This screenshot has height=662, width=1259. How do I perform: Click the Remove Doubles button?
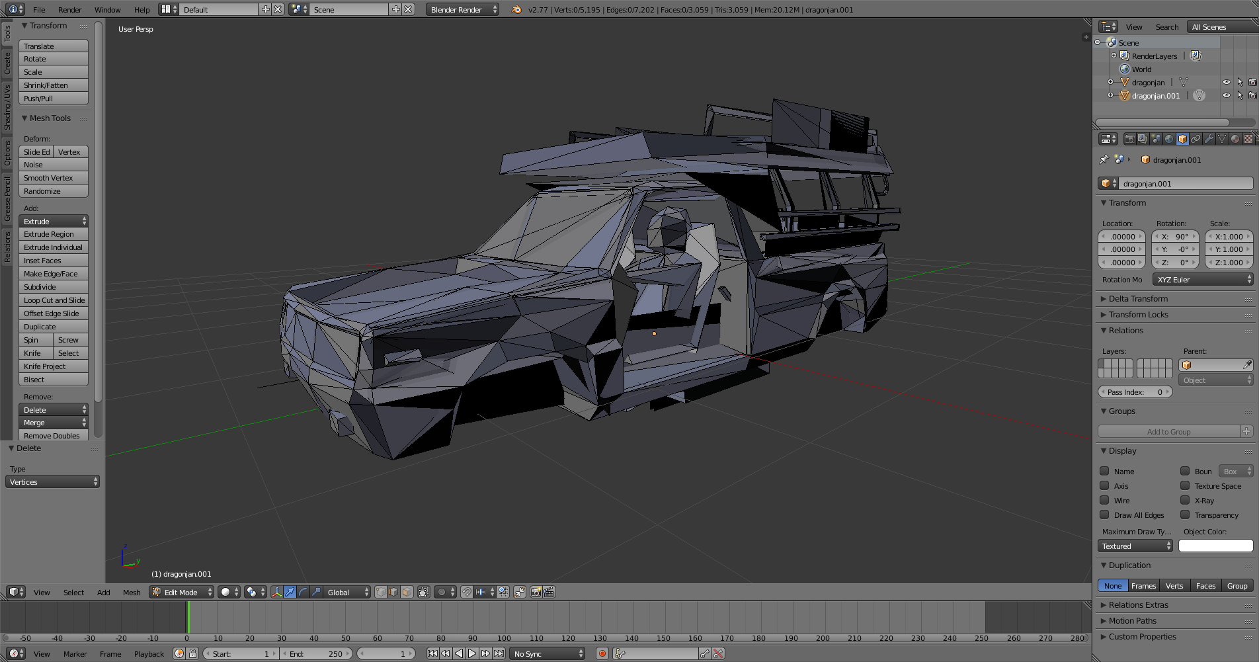(x=53, y=436)
